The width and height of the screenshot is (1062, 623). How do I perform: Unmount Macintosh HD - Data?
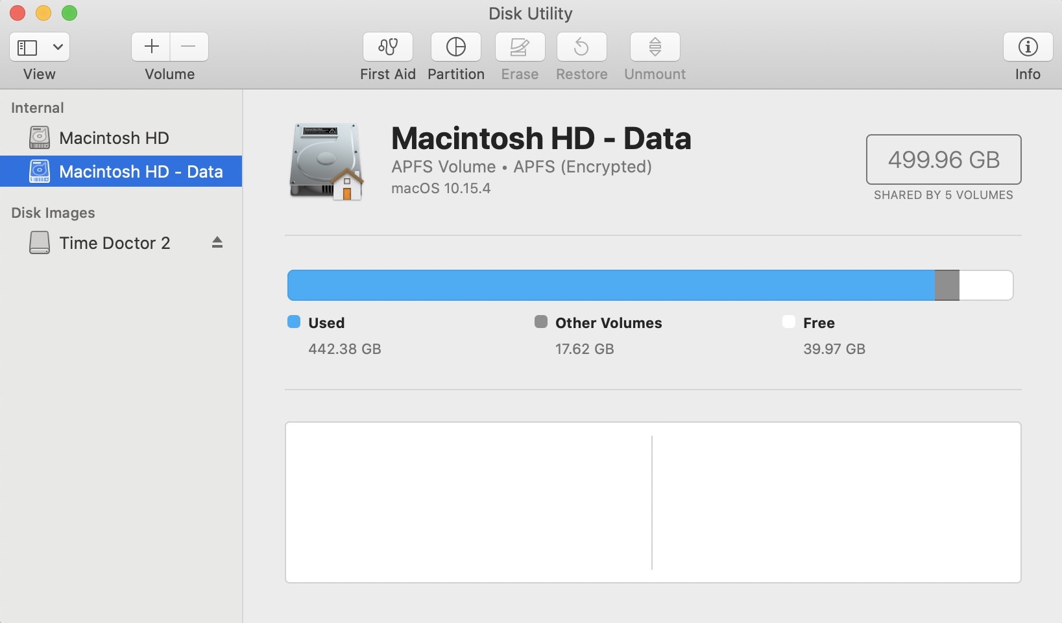[654, 55]
